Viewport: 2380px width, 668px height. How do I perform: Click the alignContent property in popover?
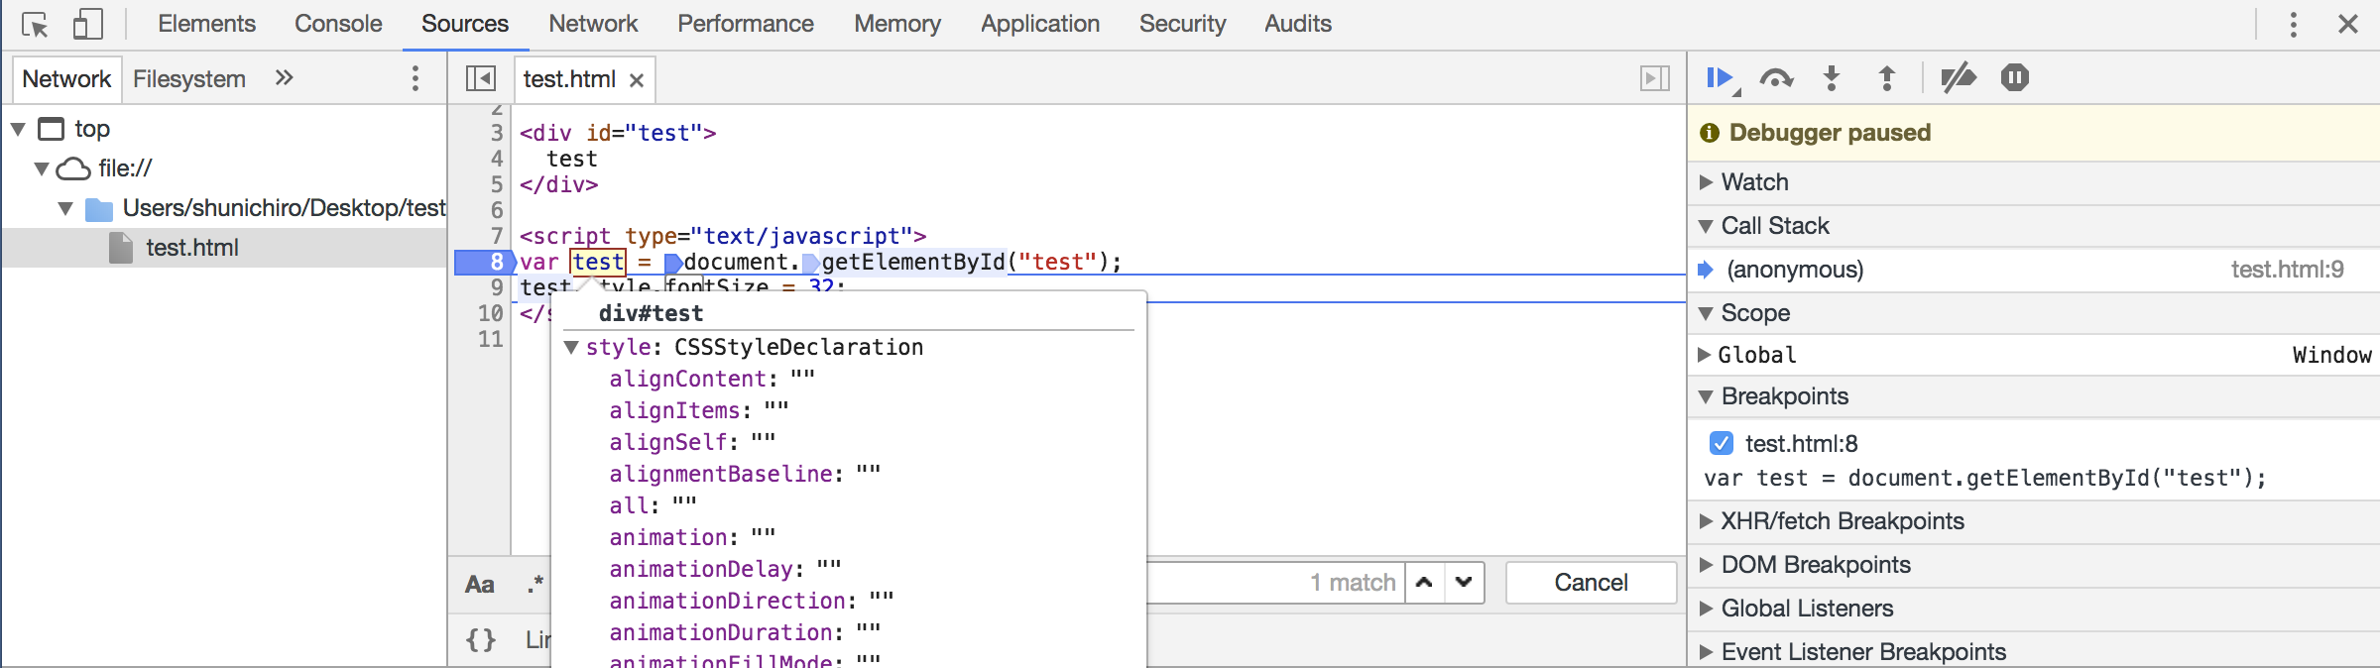687,379
